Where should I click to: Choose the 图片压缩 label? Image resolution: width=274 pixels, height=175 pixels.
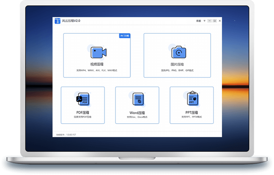pos(177,64)
